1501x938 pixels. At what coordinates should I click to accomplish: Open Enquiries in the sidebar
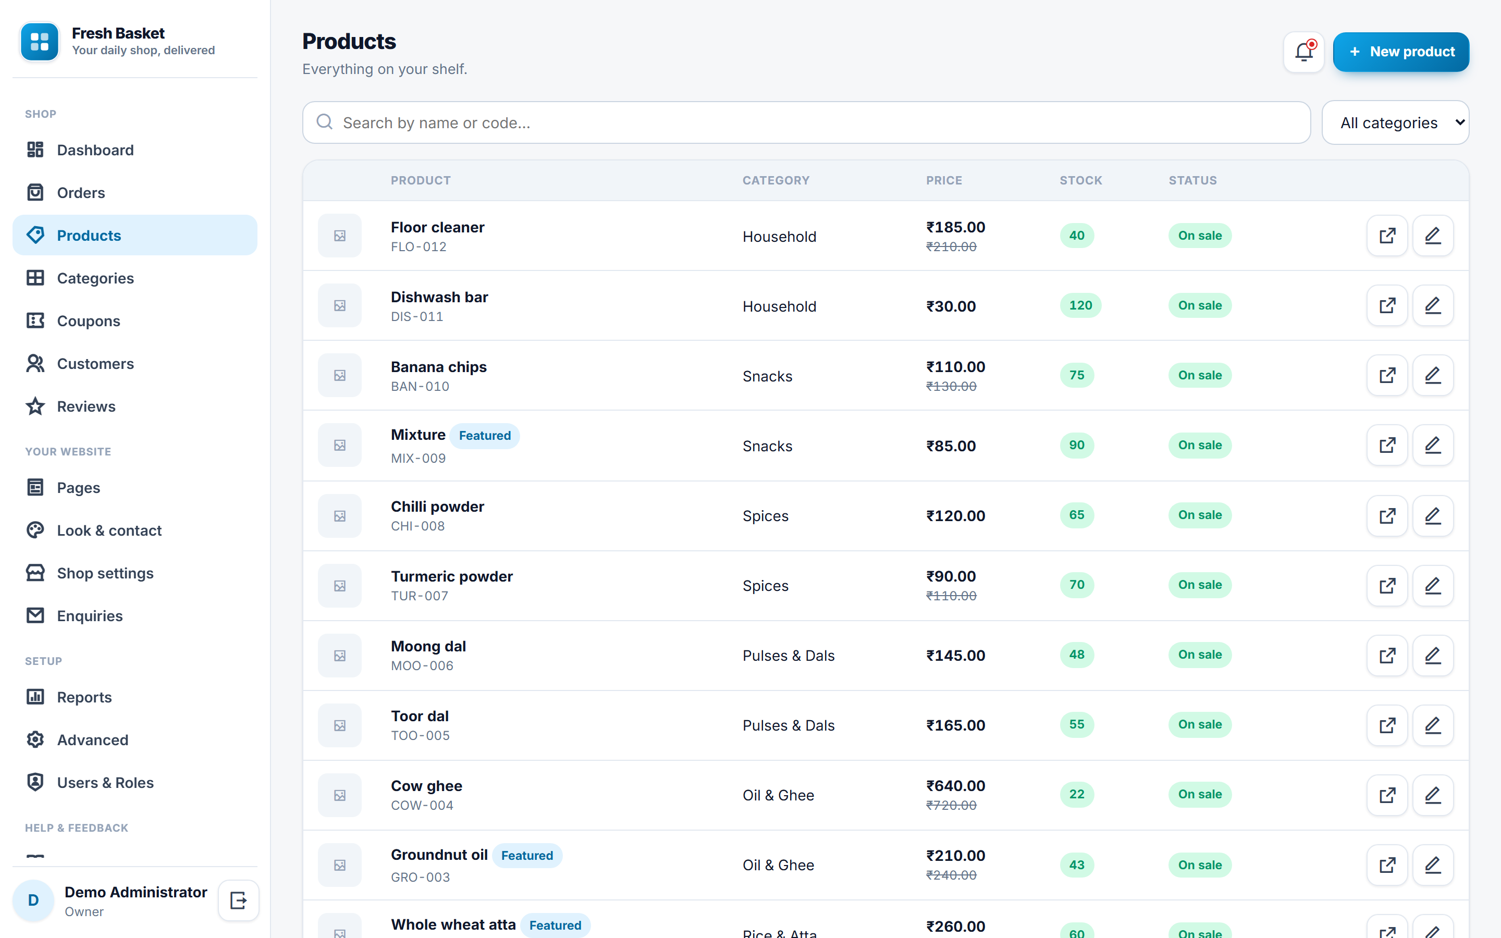134,616
